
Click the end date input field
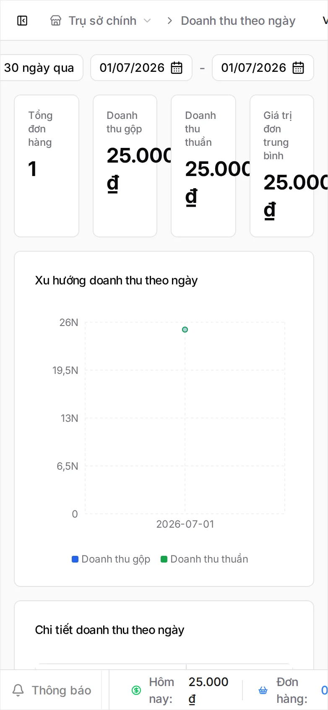263,68
